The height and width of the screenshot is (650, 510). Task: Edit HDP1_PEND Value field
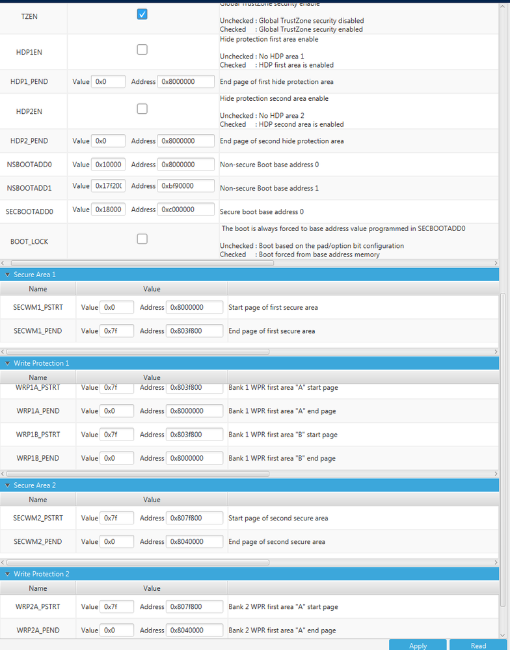coord(108,82)
